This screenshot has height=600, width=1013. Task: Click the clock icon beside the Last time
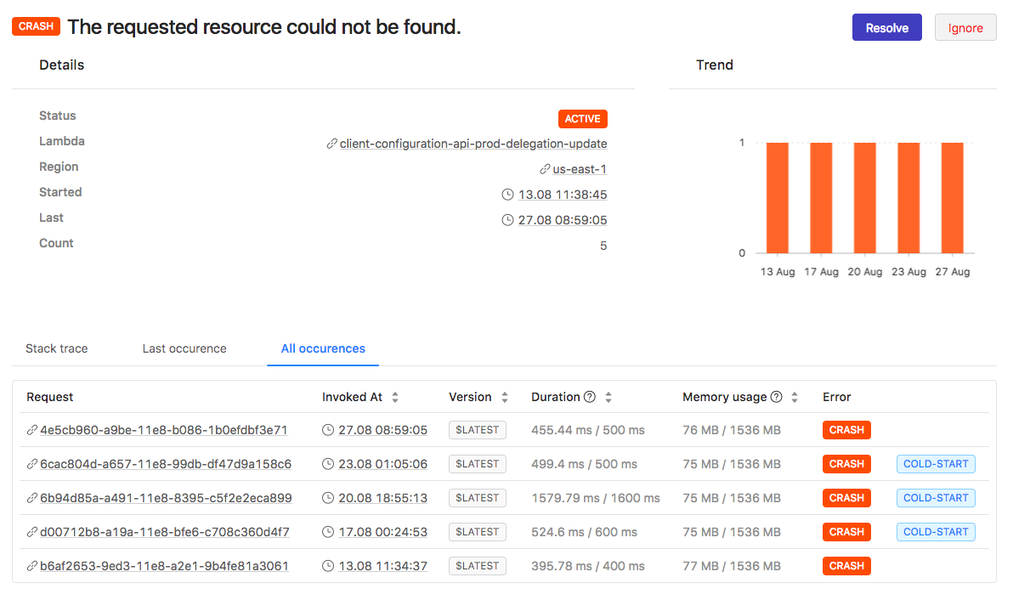coord(508,220)
